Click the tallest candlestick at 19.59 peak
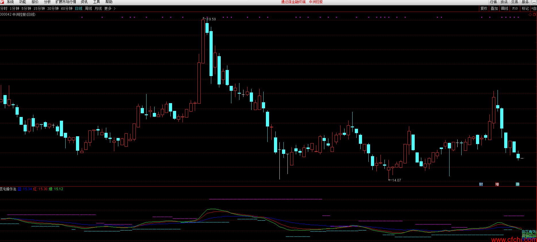Image resolution: width=537 pixels, height=242 pixels. 203,41
